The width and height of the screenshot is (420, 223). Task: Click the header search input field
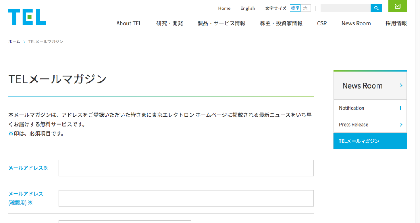[346, 8]
